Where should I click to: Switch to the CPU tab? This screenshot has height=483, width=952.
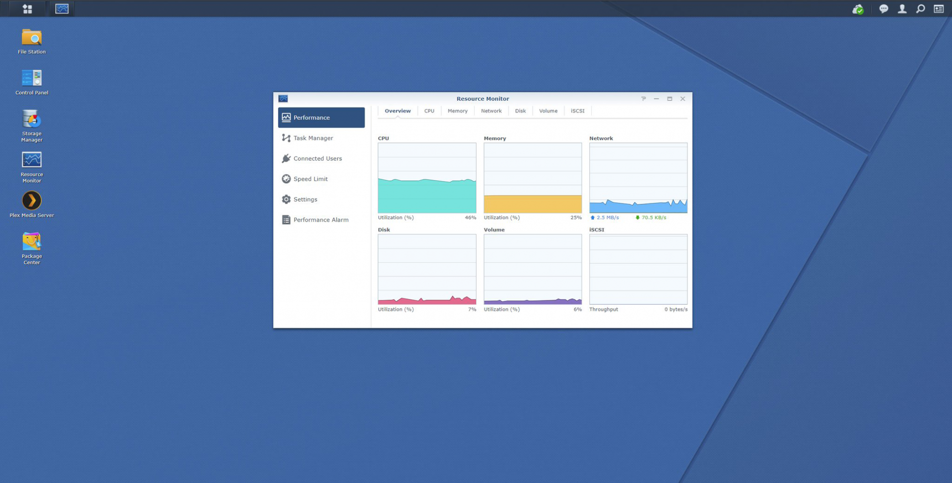coord(429,111)
